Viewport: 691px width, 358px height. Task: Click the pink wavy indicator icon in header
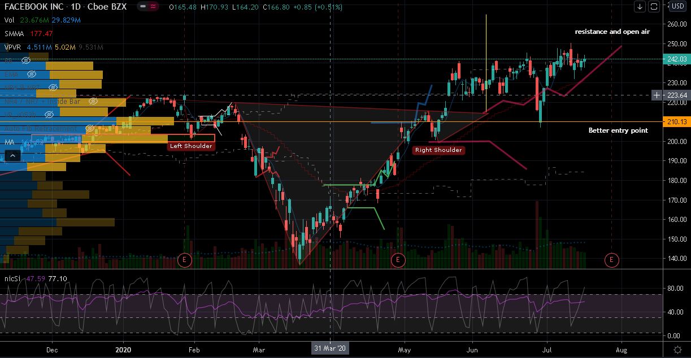tap(153, 6)
